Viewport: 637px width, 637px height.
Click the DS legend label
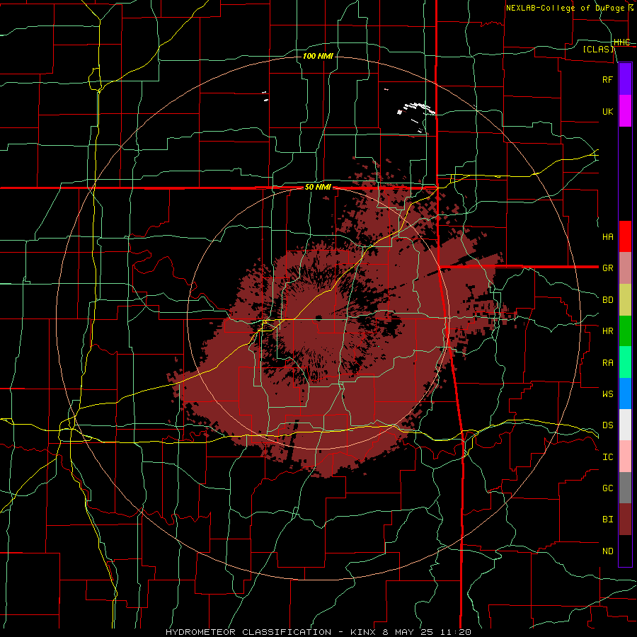click(607, 425)
